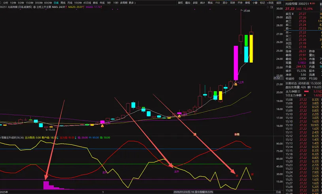Screen dimensions: 322x194
Task: Click the 上升 warning triangle signal marker
Action: 236,84
